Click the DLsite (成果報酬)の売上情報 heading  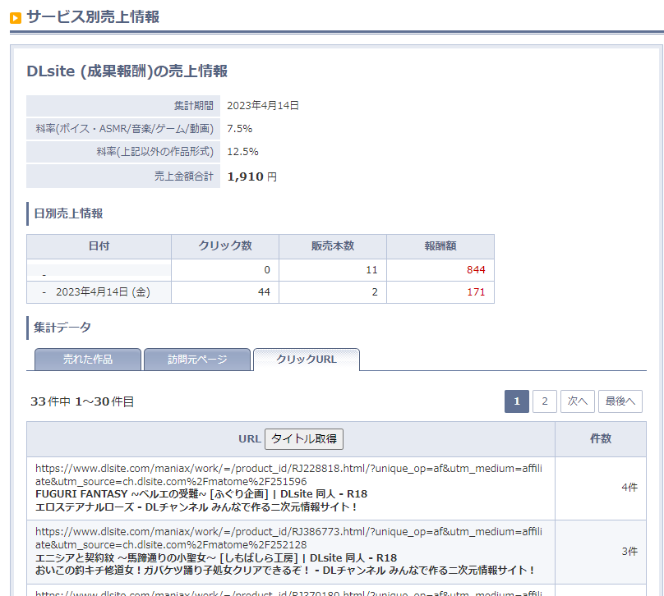pyautogui.click(x=127, y=71)
